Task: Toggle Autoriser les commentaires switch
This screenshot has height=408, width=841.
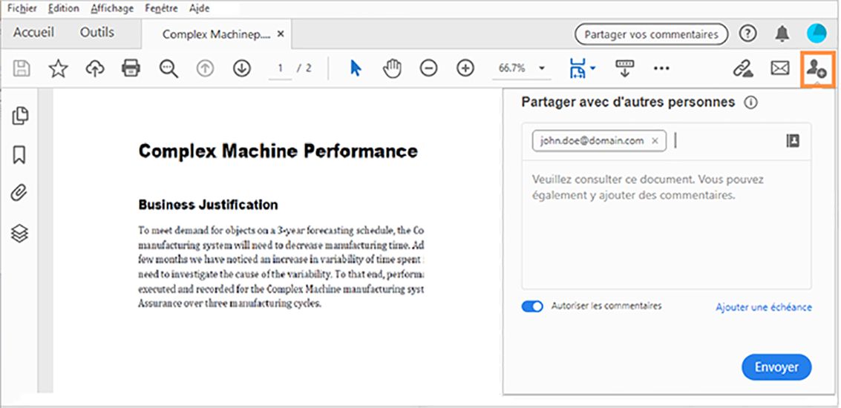Action: click(533, 306)
